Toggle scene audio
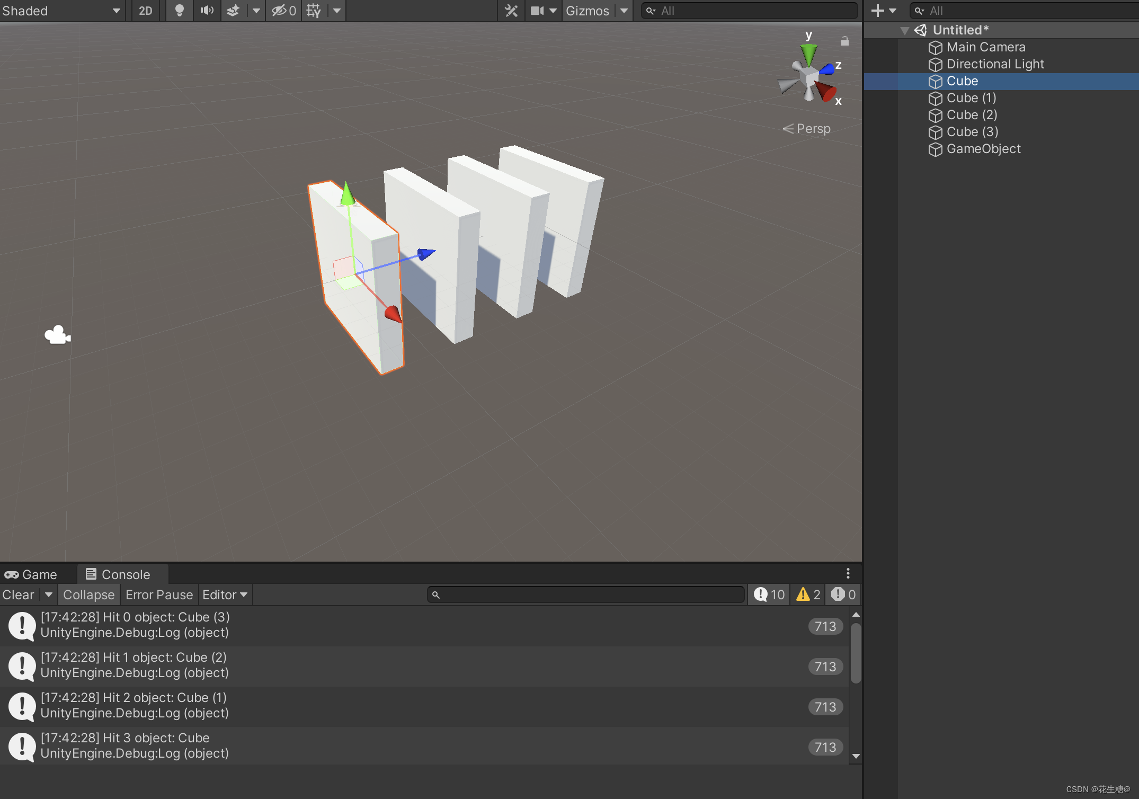Screen dimensions: 1139x799 point(207,11)
